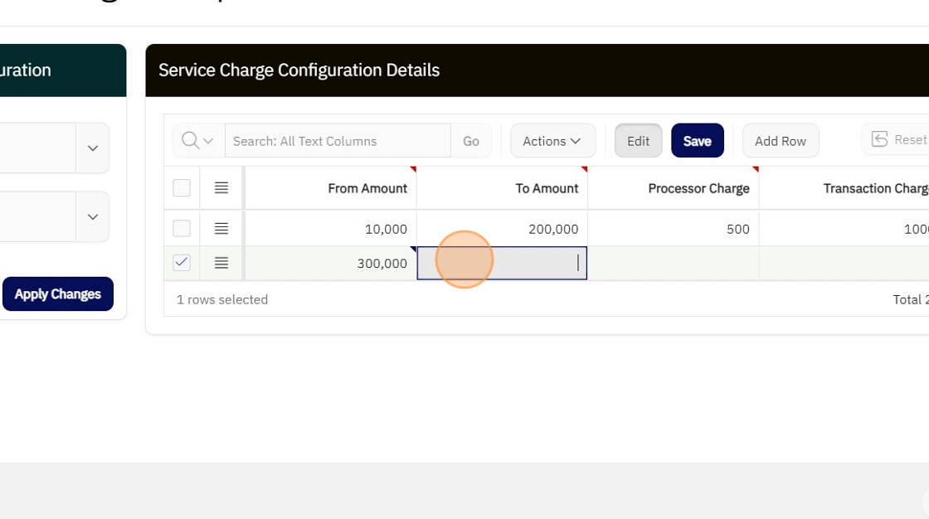
Task: Toggle the select-all rows checkbox in header
Action: 182,188
